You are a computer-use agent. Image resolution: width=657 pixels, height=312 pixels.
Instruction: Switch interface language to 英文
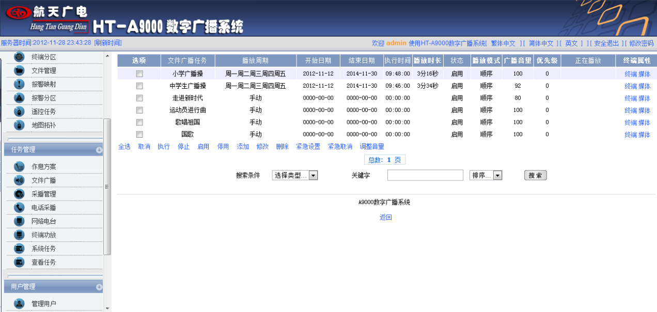571,43
